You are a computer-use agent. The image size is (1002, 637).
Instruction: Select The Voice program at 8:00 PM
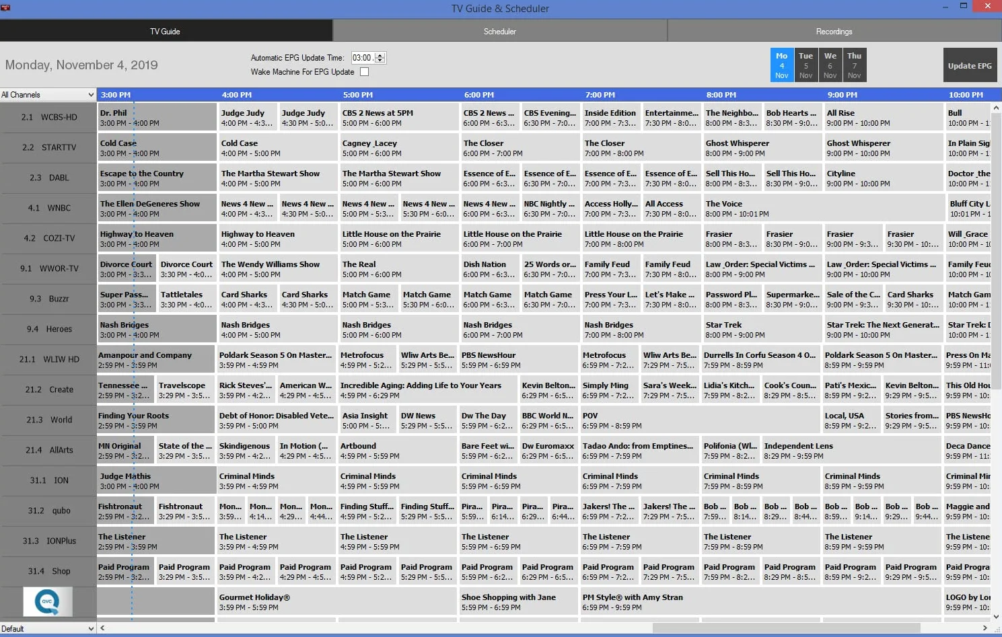coord(824,208)
